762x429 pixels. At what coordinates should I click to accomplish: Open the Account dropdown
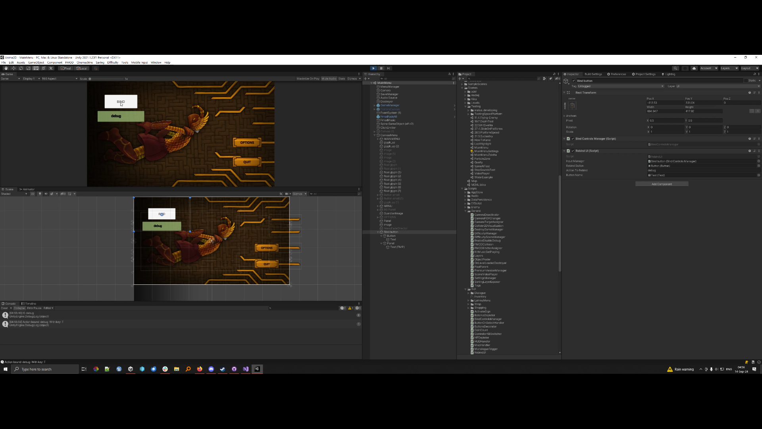(x=709, y=68)
